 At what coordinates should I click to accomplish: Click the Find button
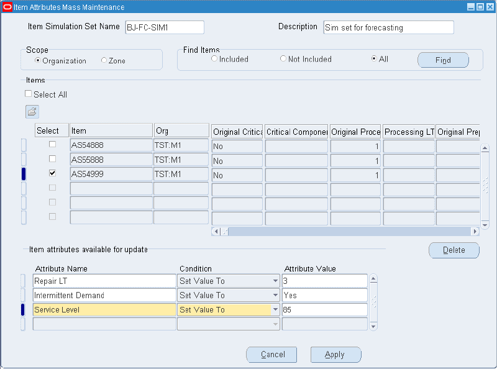coord(443,60)
